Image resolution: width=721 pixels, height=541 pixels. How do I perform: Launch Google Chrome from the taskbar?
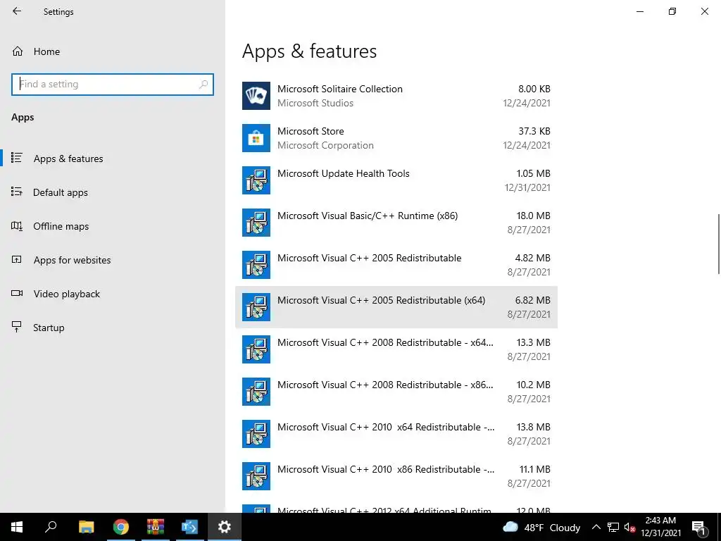click(121, 527)
